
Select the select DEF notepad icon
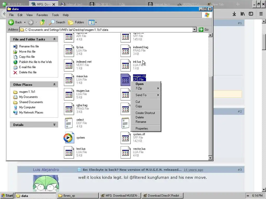click(x=69, y=123)
